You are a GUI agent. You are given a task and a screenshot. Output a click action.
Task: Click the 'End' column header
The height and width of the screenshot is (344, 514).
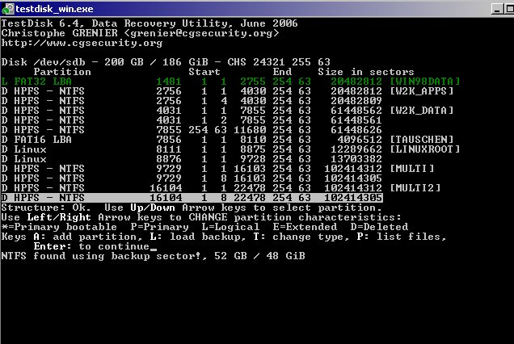click(282, 72)
